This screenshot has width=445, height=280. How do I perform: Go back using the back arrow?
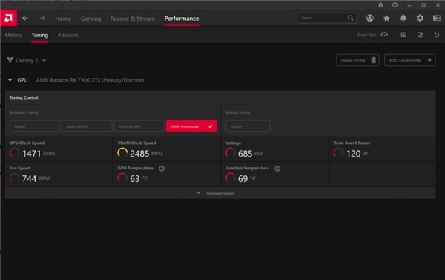click(x=25, y=18)
